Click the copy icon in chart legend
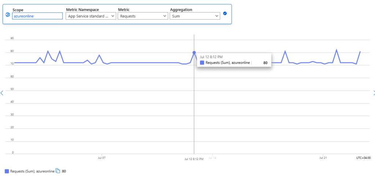This screenshot has width=375, height=179. 57,171
